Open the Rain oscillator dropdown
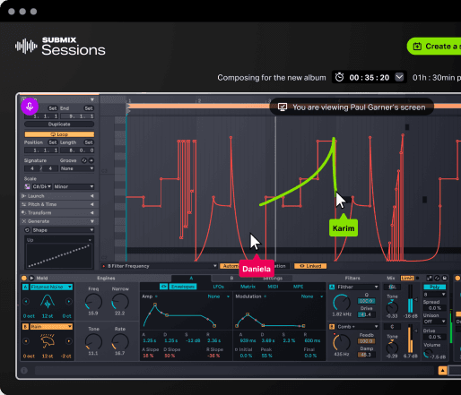Image resolution: width=461 pixels, height=395 pixels. pos(51,327)
